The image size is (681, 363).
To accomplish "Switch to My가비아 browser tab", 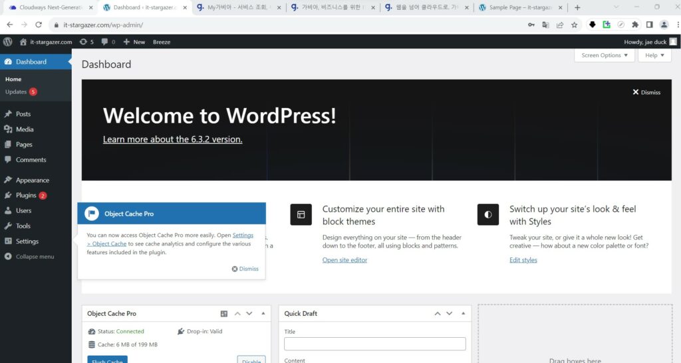I will pos(239,7).
